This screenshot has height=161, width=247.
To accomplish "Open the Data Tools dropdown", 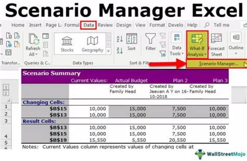I will 177,44.
